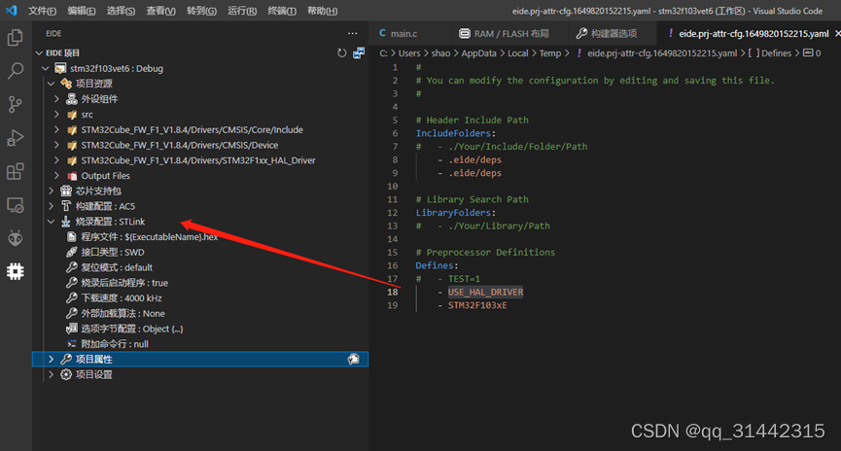This screenshot has height=451, width=841.
Task: Open the 文件(F) menu
Action: [43, 11]
